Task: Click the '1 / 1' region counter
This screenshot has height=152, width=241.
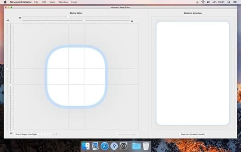Action: click(55, 134)
